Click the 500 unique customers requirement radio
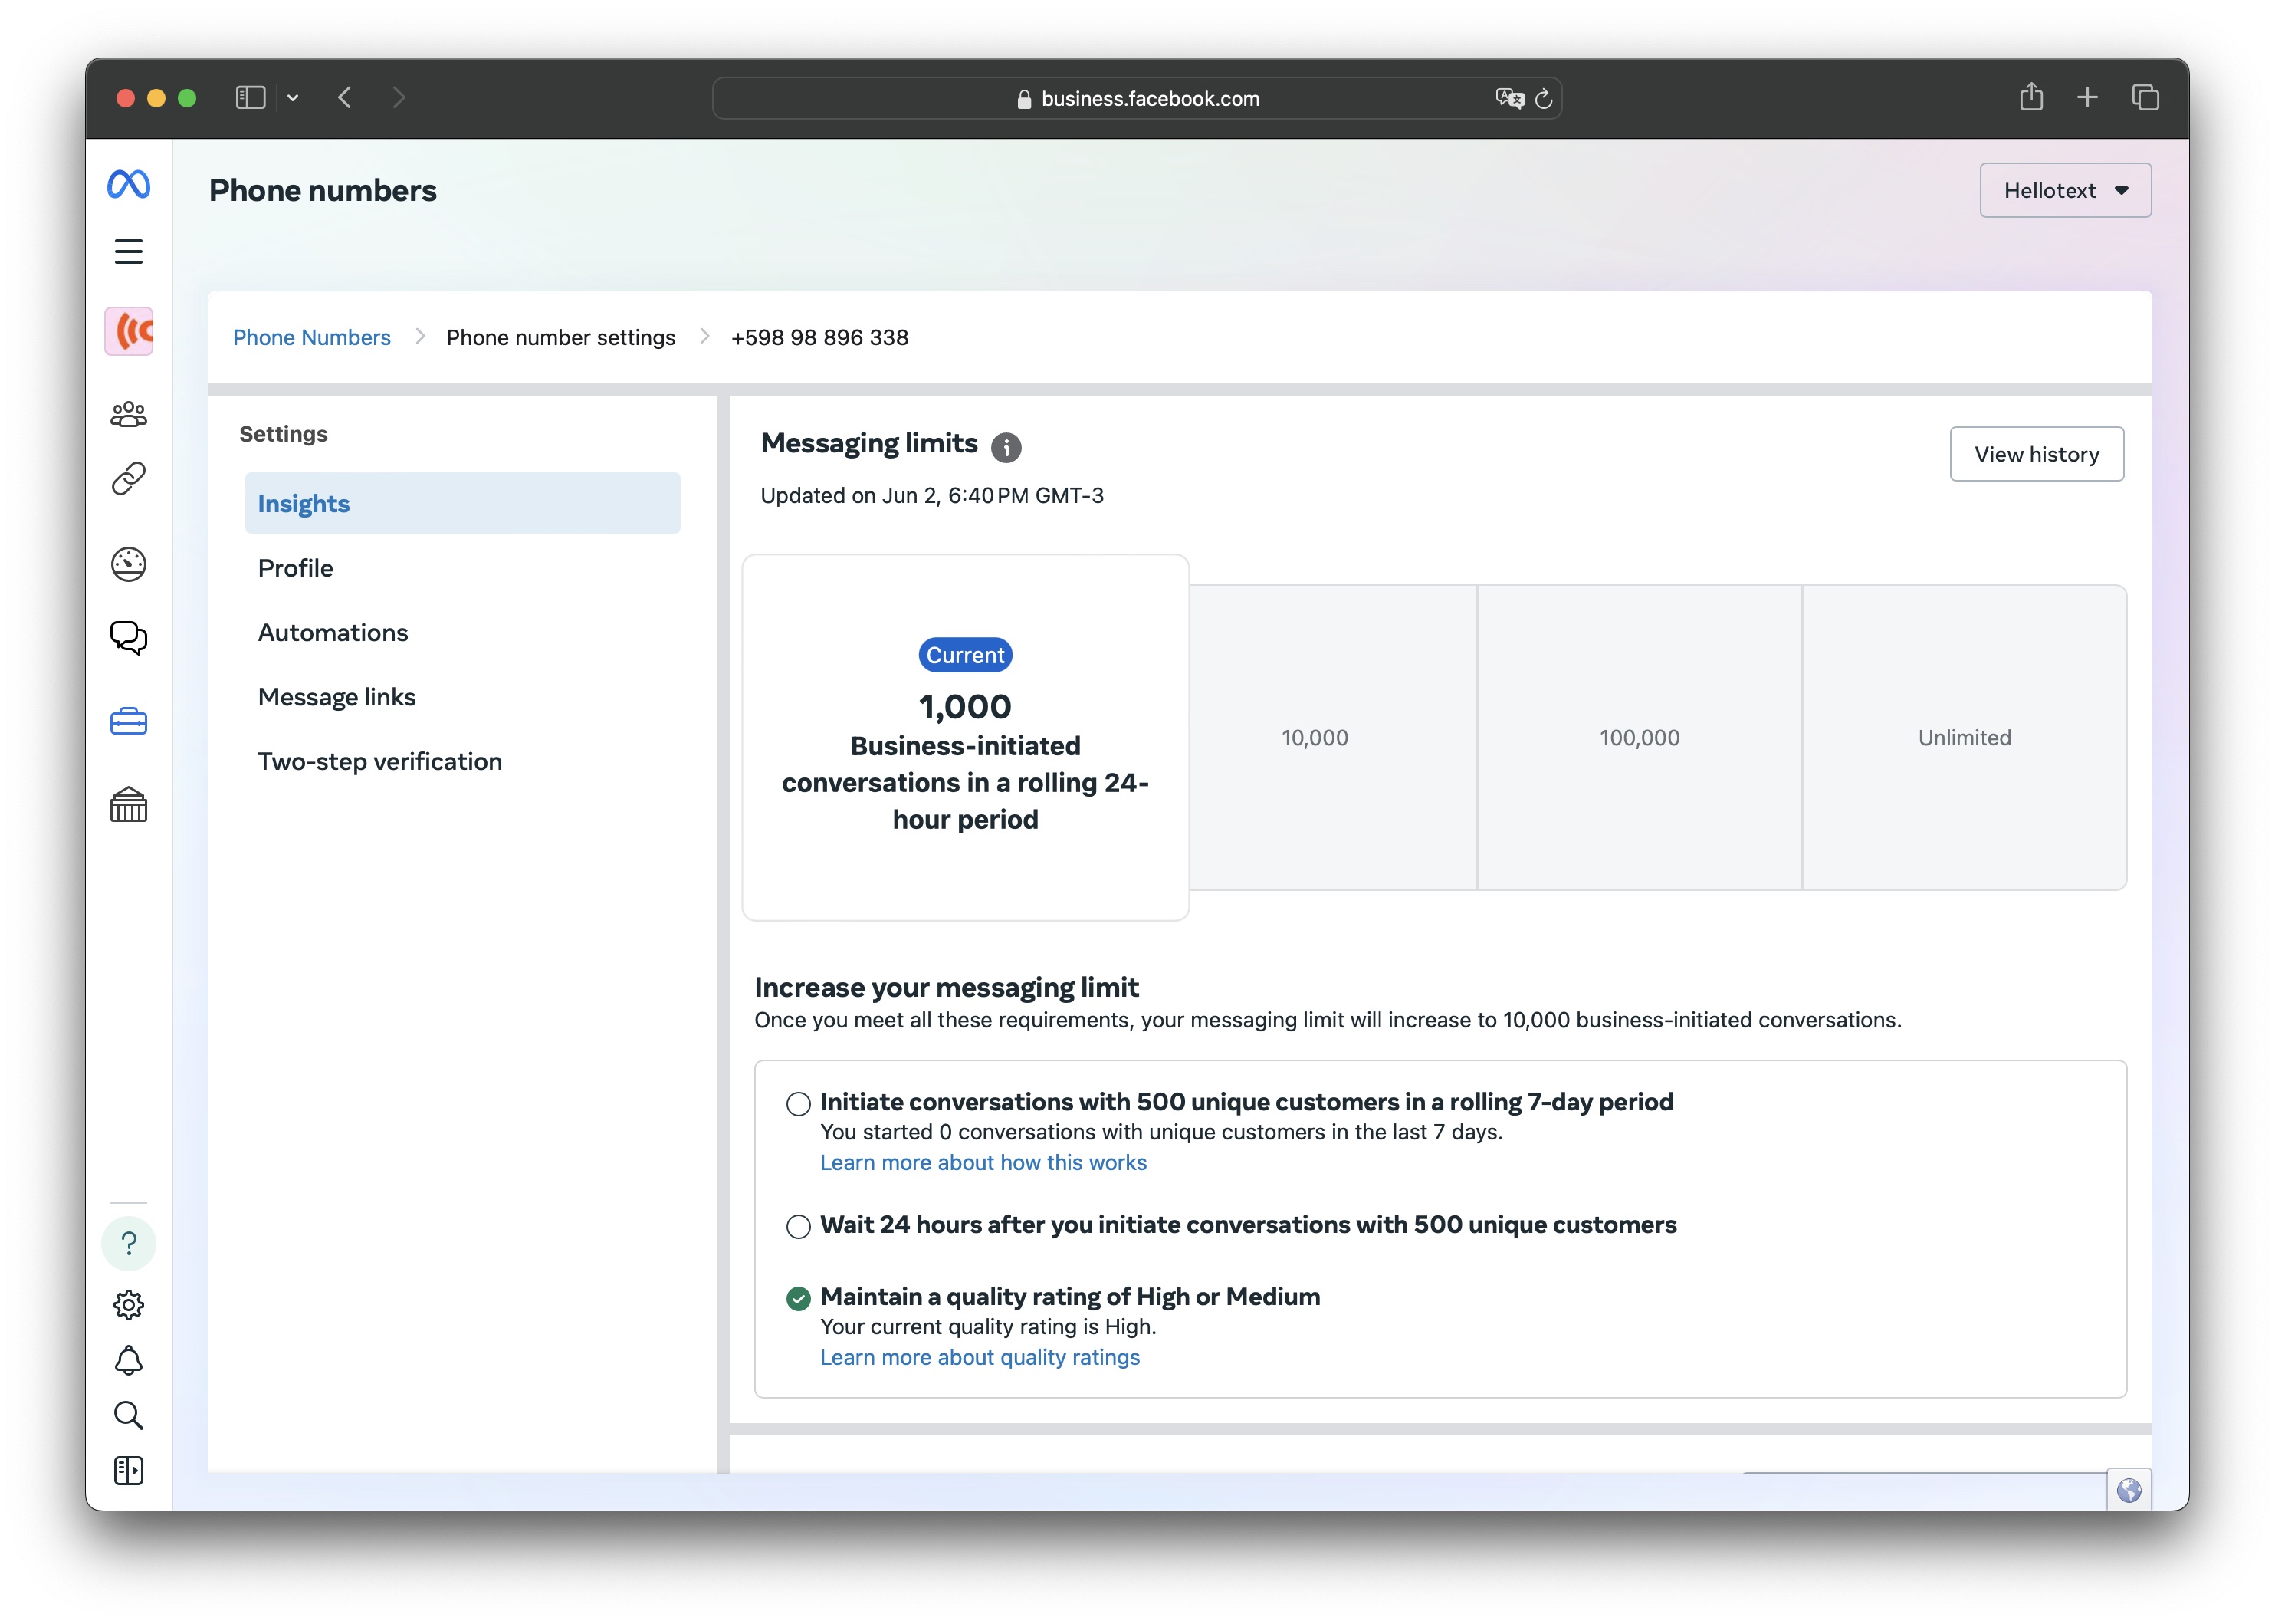2275x1624 pixels. (x=799, y=1103)
